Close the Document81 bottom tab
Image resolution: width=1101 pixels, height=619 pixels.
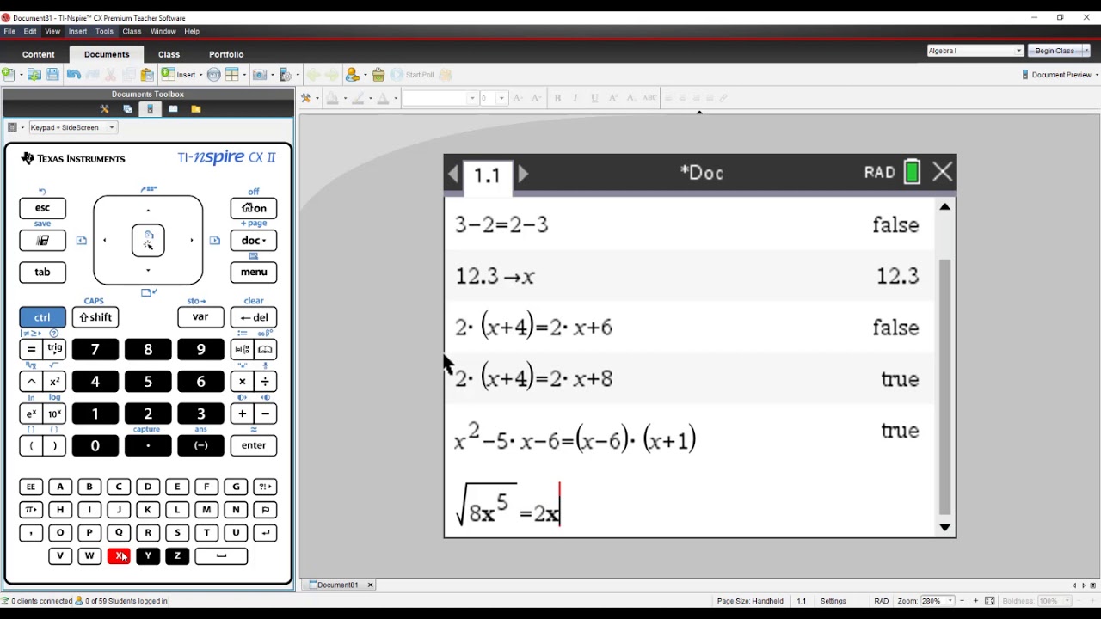(370, 585)
